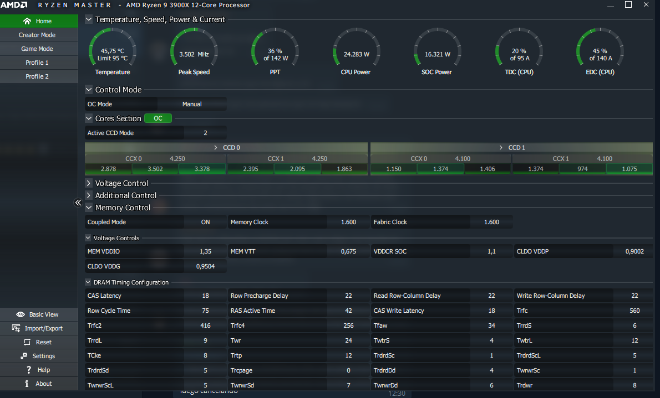Open Basic View
The height and width of the screenshot is (398, 660).
(x=39, y=314)
